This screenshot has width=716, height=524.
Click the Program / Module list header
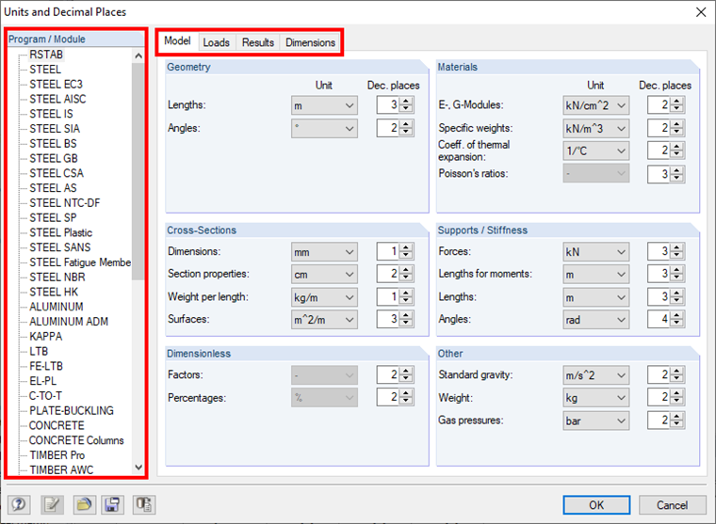75,40
